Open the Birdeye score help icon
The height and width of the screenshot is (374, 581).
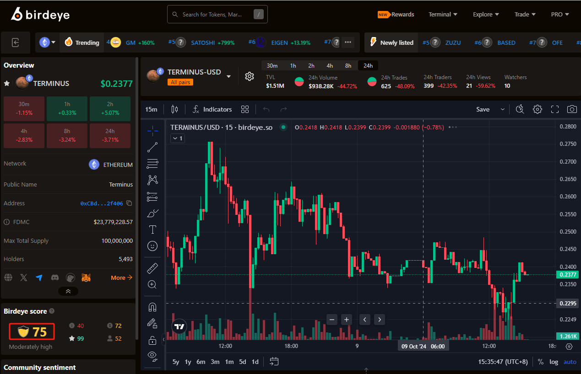[x=52, y=311]
